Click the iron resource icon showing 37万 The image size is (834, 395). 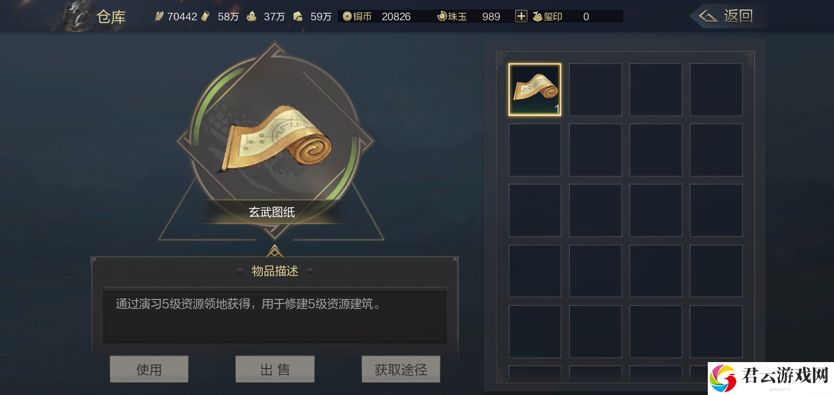tap(251, 16)
